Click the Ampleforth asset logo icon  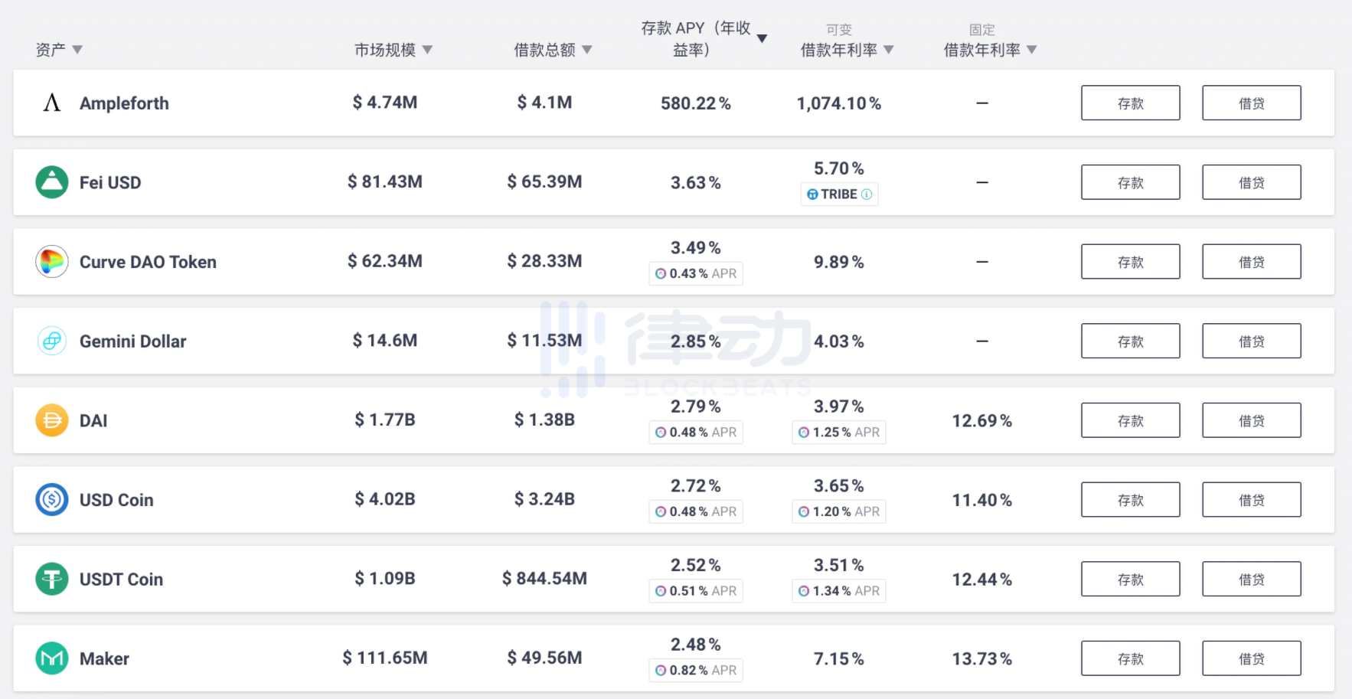51,103
